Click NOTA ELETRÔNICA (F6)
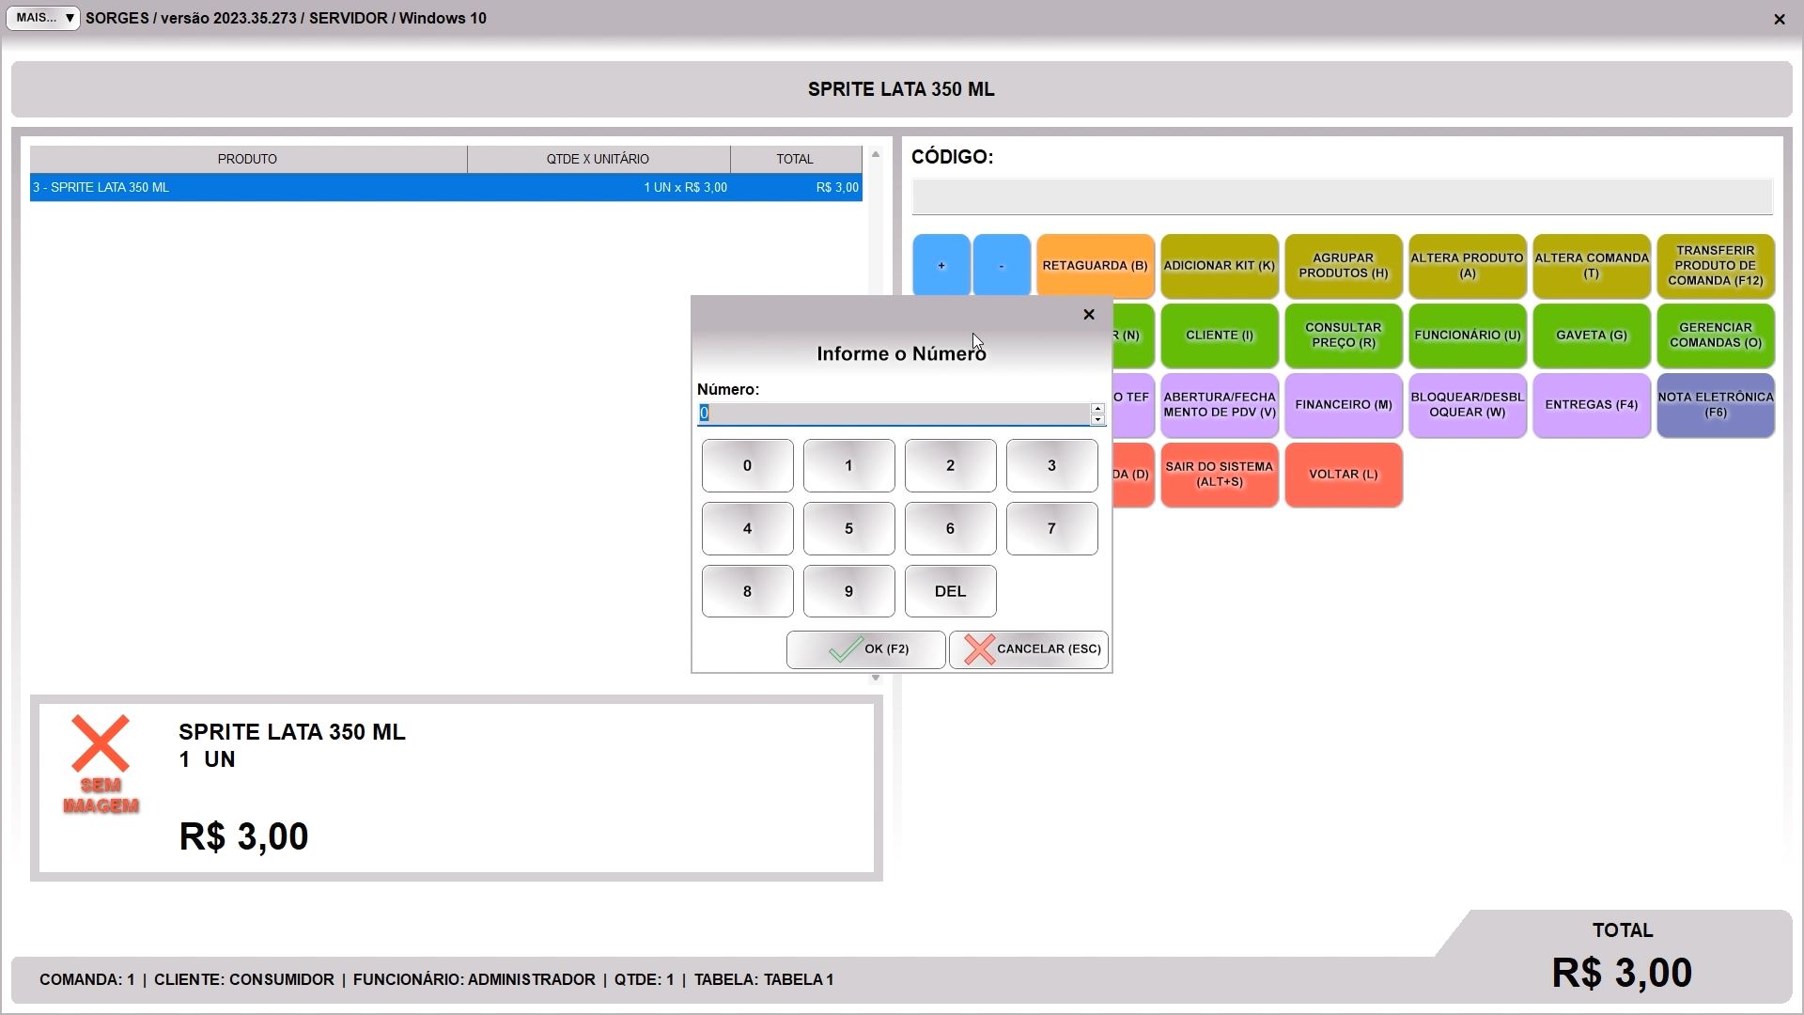The image size is (1804, 1015). coord(1715,405)
